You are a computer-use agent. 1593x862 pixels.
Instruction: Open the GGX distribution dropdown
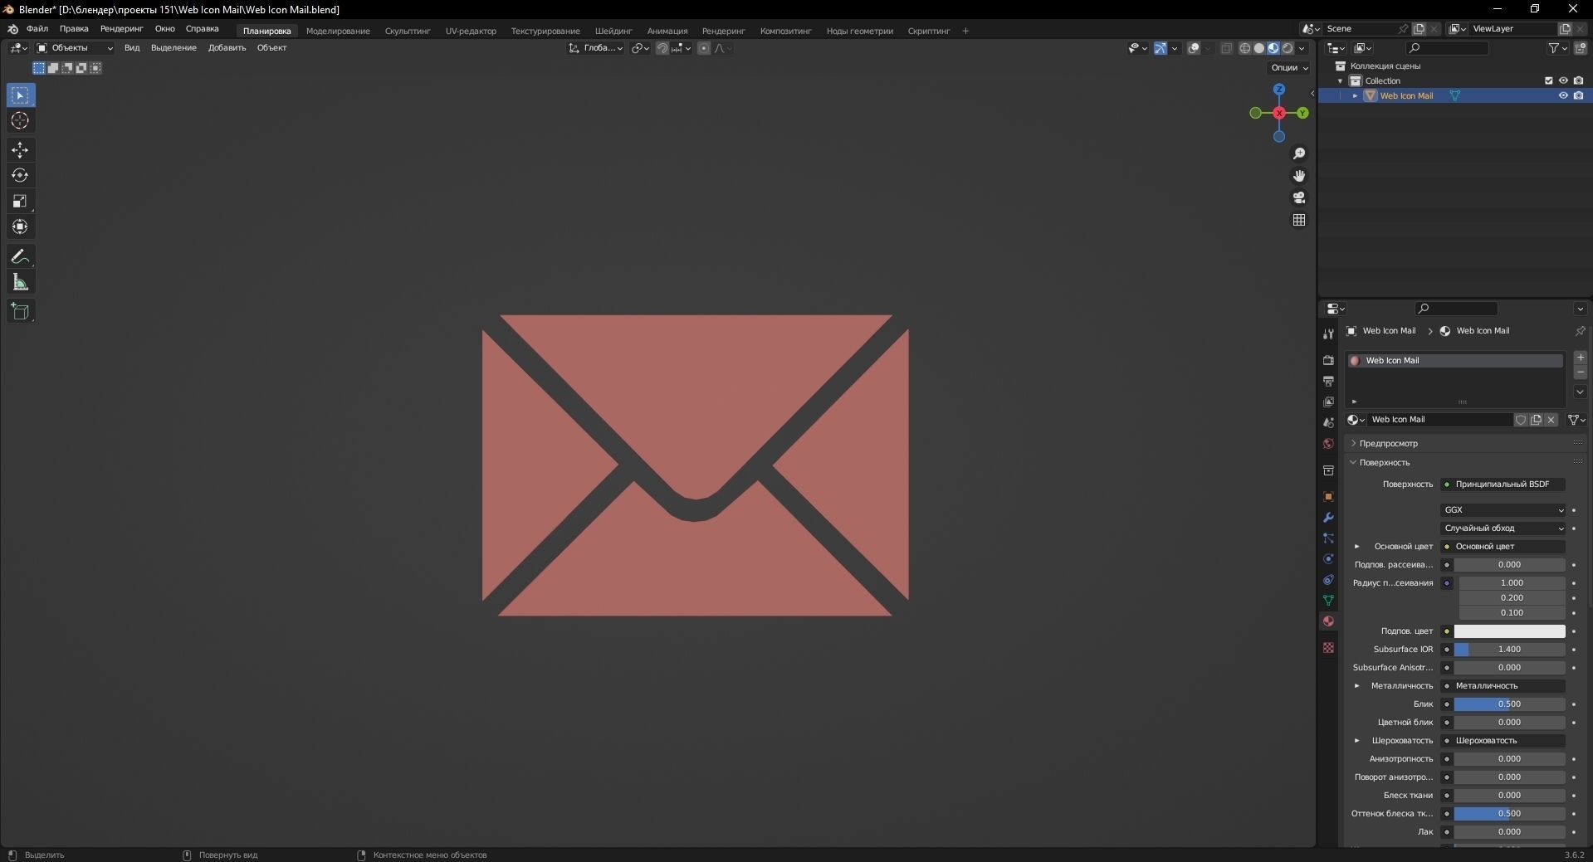[x=1503, y=510]
